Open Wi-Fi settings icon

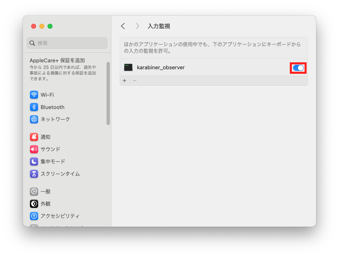[34, 95]
